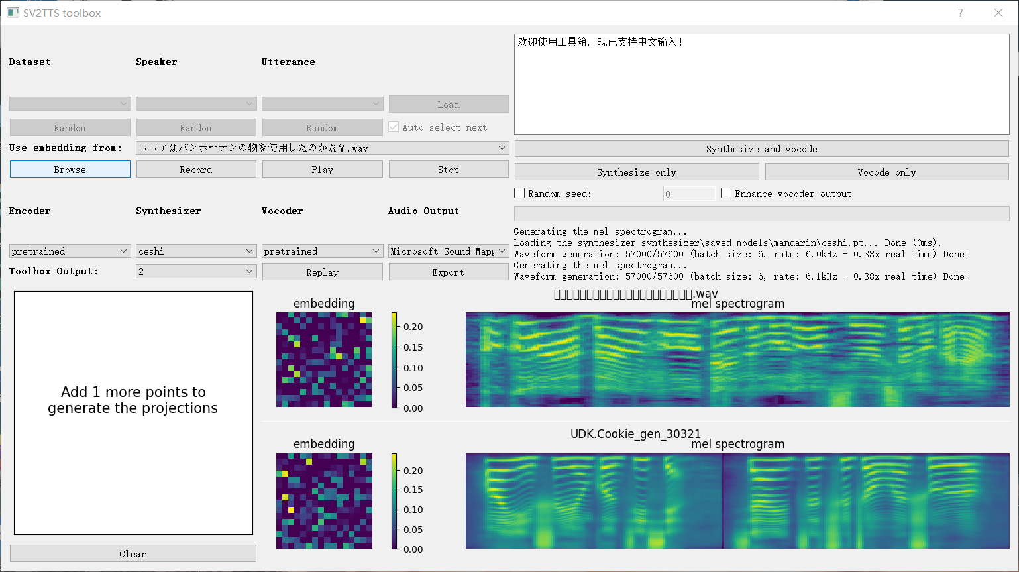
Task: Close the SV2TTS toolbox window
Action: pyautogui.click(x=998, y=13)
